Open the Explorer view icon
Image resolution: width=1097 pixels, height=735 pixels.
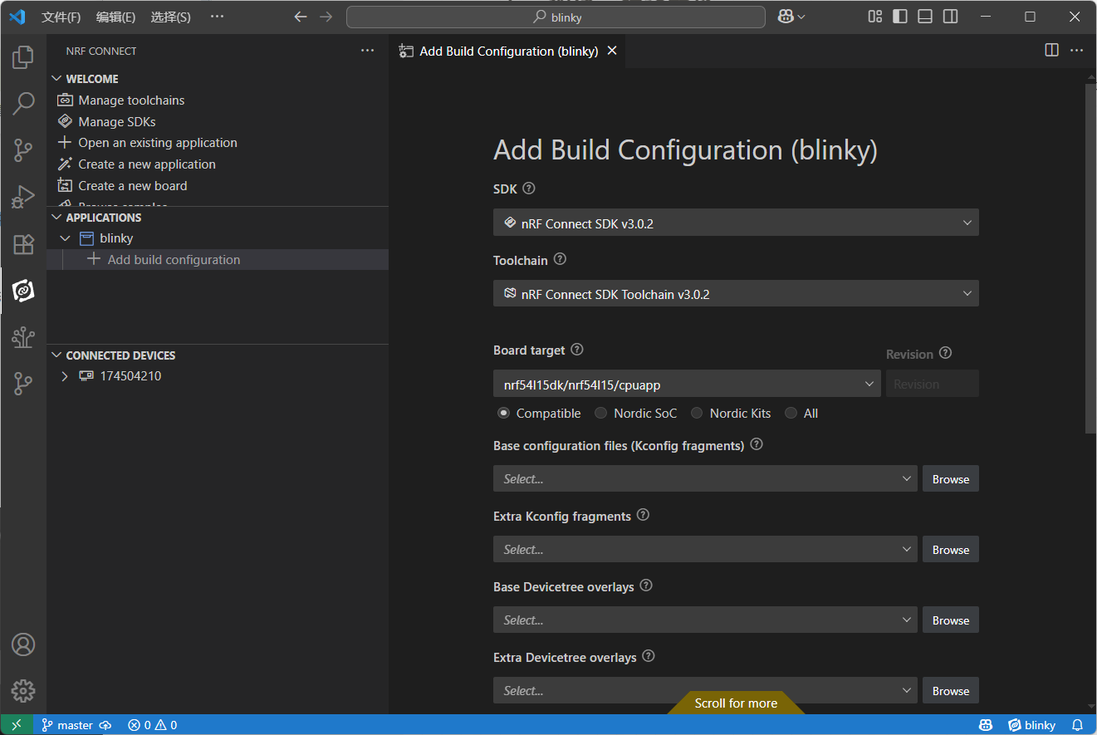click(x=23, y=57)
